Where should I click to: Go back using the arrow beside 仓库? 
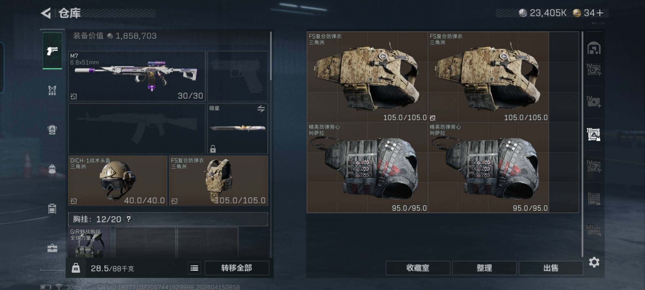point(46,13)
